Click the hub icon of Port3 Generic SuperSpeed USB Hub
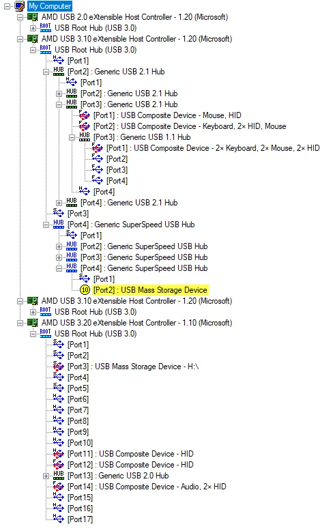This screenshot has height=531, width=333. (72, 257)
